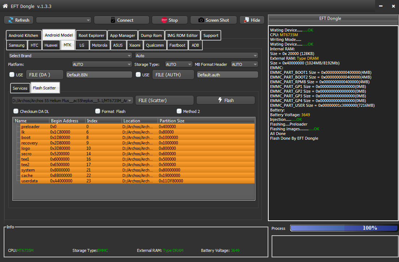Open the Select Brand dropdown
399x262 pixels.
coord(70,56)
